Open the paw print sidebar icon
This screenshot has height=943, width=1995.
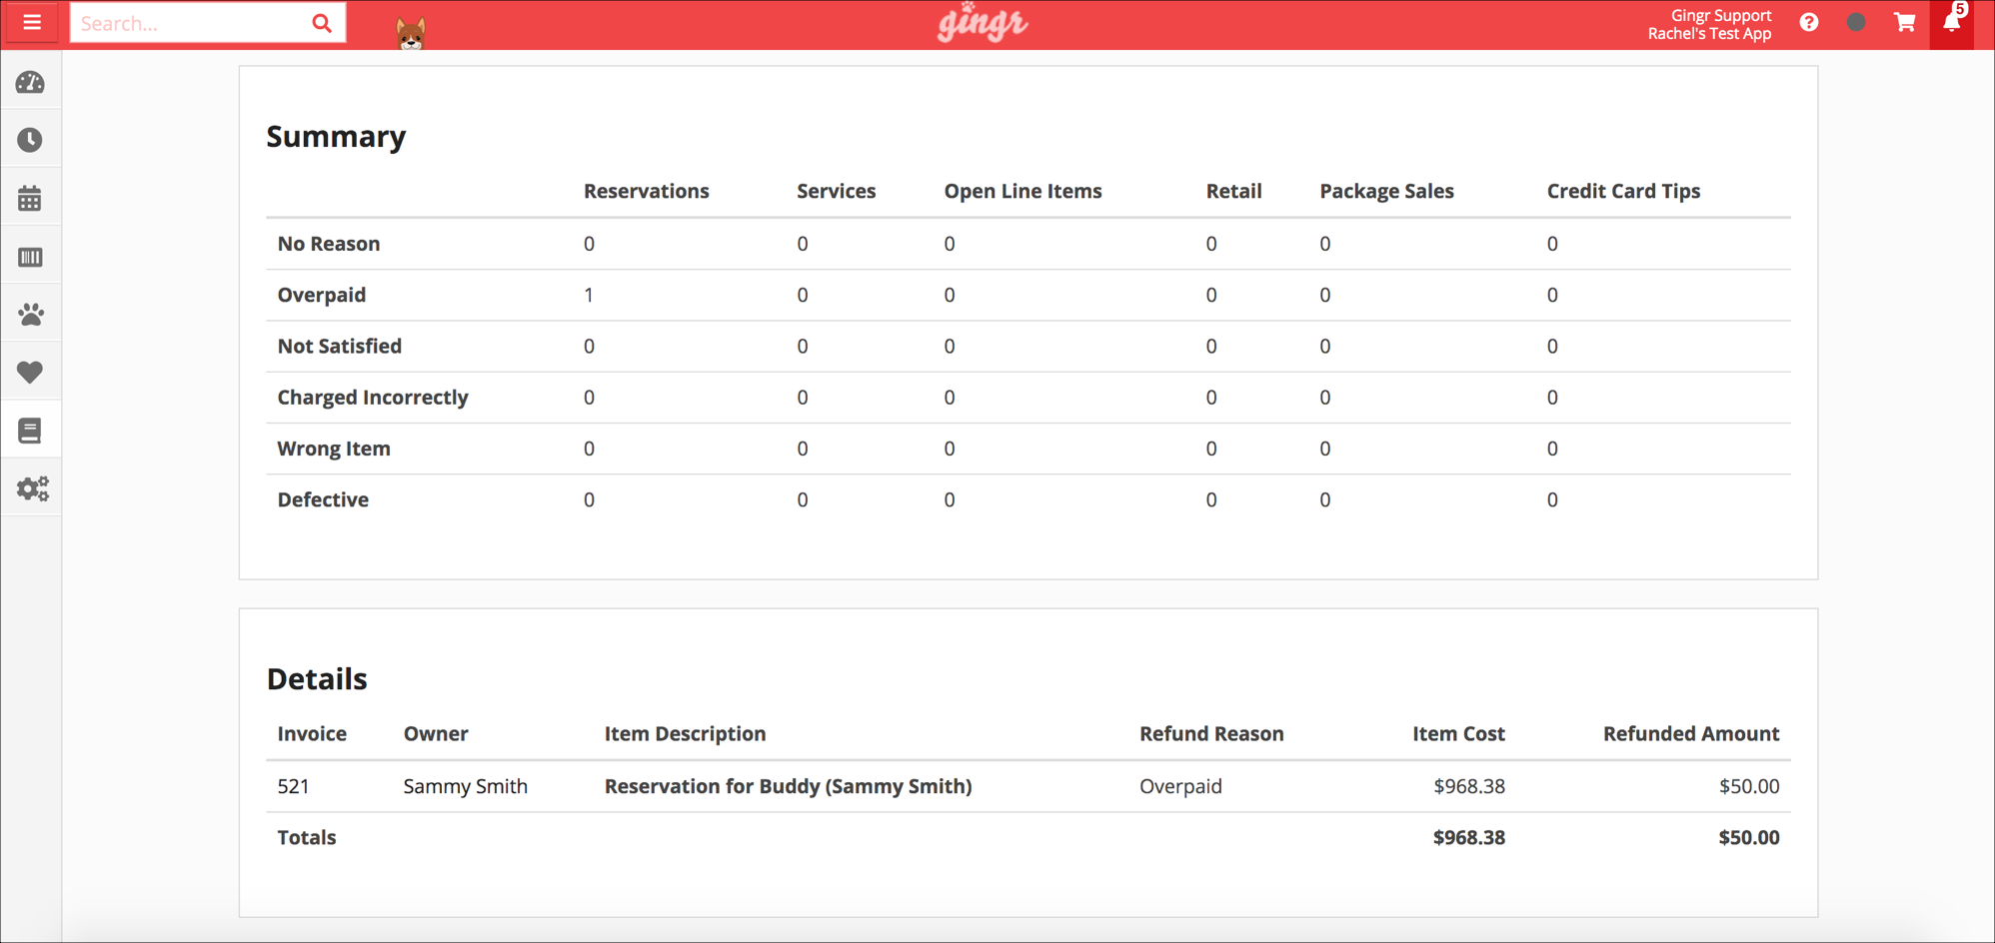tap(30, 315)
